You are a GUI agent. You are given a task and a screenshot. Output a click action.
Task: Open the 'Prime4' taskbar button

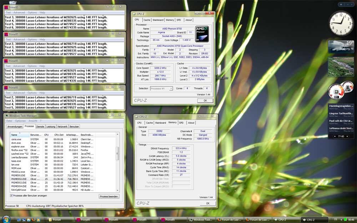(61, 220)
